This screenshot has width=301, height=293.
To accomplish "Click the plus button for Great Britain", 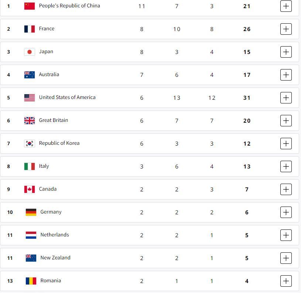I will tap(286, 120).
